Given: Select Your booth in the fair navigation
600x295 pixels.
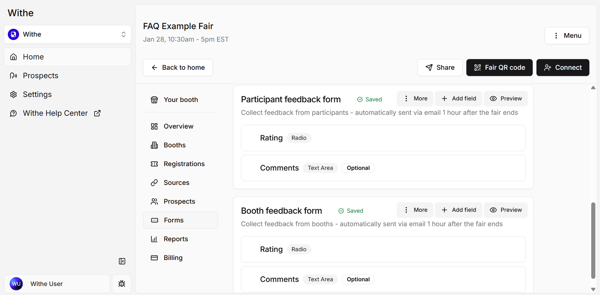Looking at the screenshot, I should click(180, 100).
